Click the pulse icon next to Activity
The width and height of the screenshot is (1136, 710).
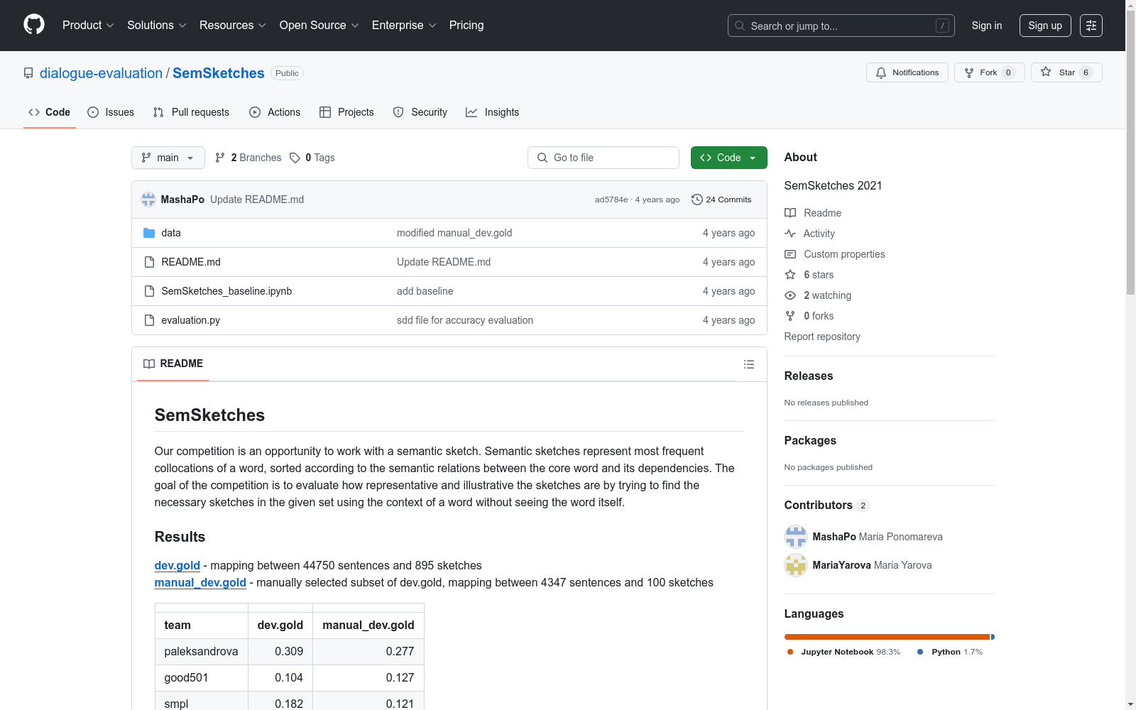790,234
